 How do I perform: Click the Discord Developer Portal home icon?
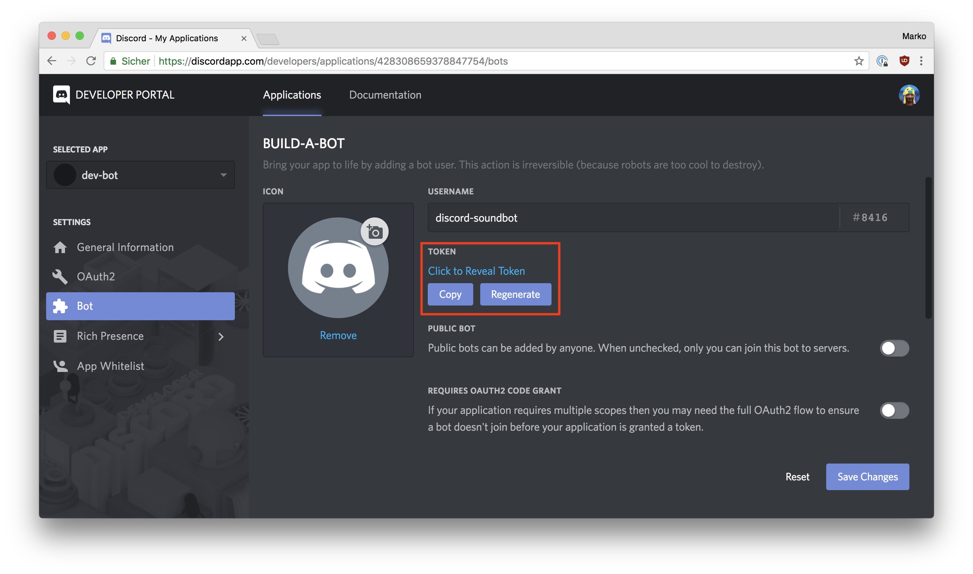pos(62,94)
